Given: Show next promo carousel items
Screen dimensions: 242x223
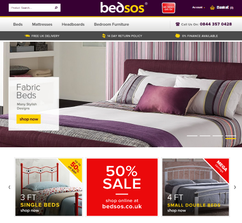Looking at the screenshot, I should tap(235, 187).
